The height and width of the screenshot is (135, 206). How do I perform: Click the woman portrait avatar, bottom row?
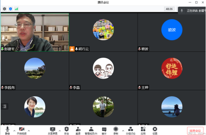coord(35,107)
